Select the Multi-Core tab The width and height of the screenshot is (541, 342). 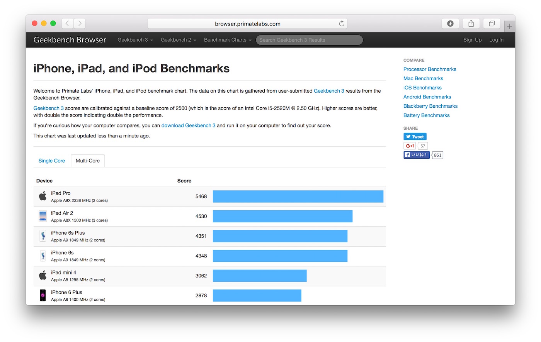pos(88,161)
